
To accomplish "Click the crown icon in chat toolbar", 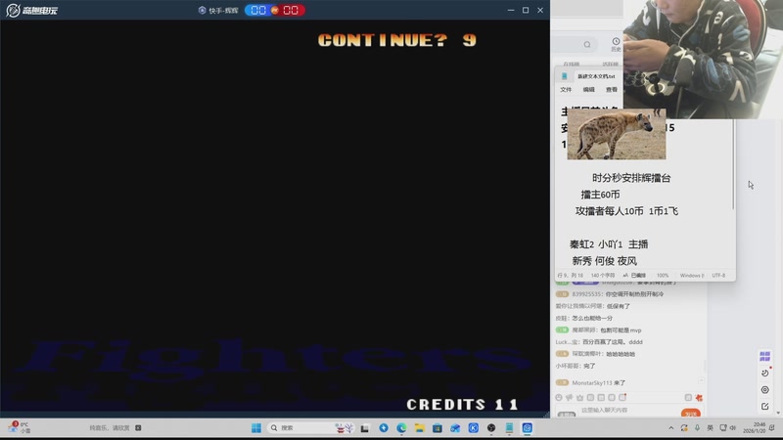I will [579, 398].
